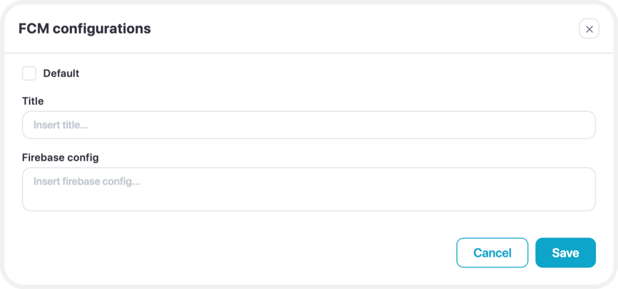Place cursor in the Firebase config box
The height and width of the screenshot is (289, 618).
pos(309,189)
